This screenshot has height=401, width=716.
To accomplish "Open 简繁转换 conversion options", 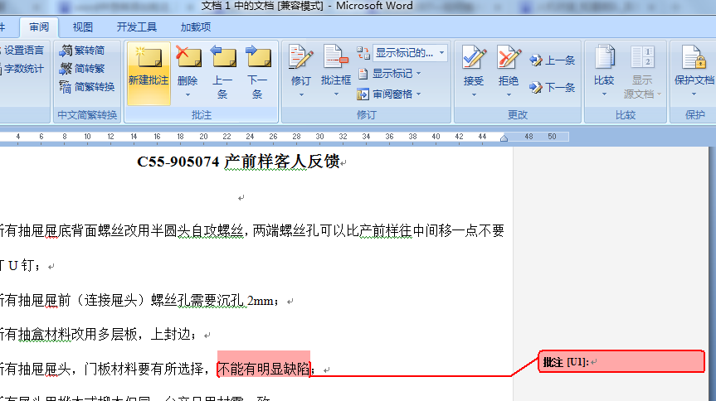I will point(87,87).
